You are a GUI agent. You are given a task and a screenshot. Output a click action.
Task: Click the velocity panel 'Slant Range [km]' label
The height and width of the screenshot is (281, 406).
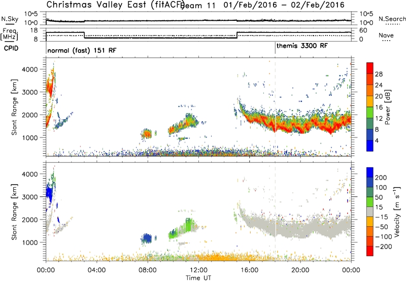point(14,212)
